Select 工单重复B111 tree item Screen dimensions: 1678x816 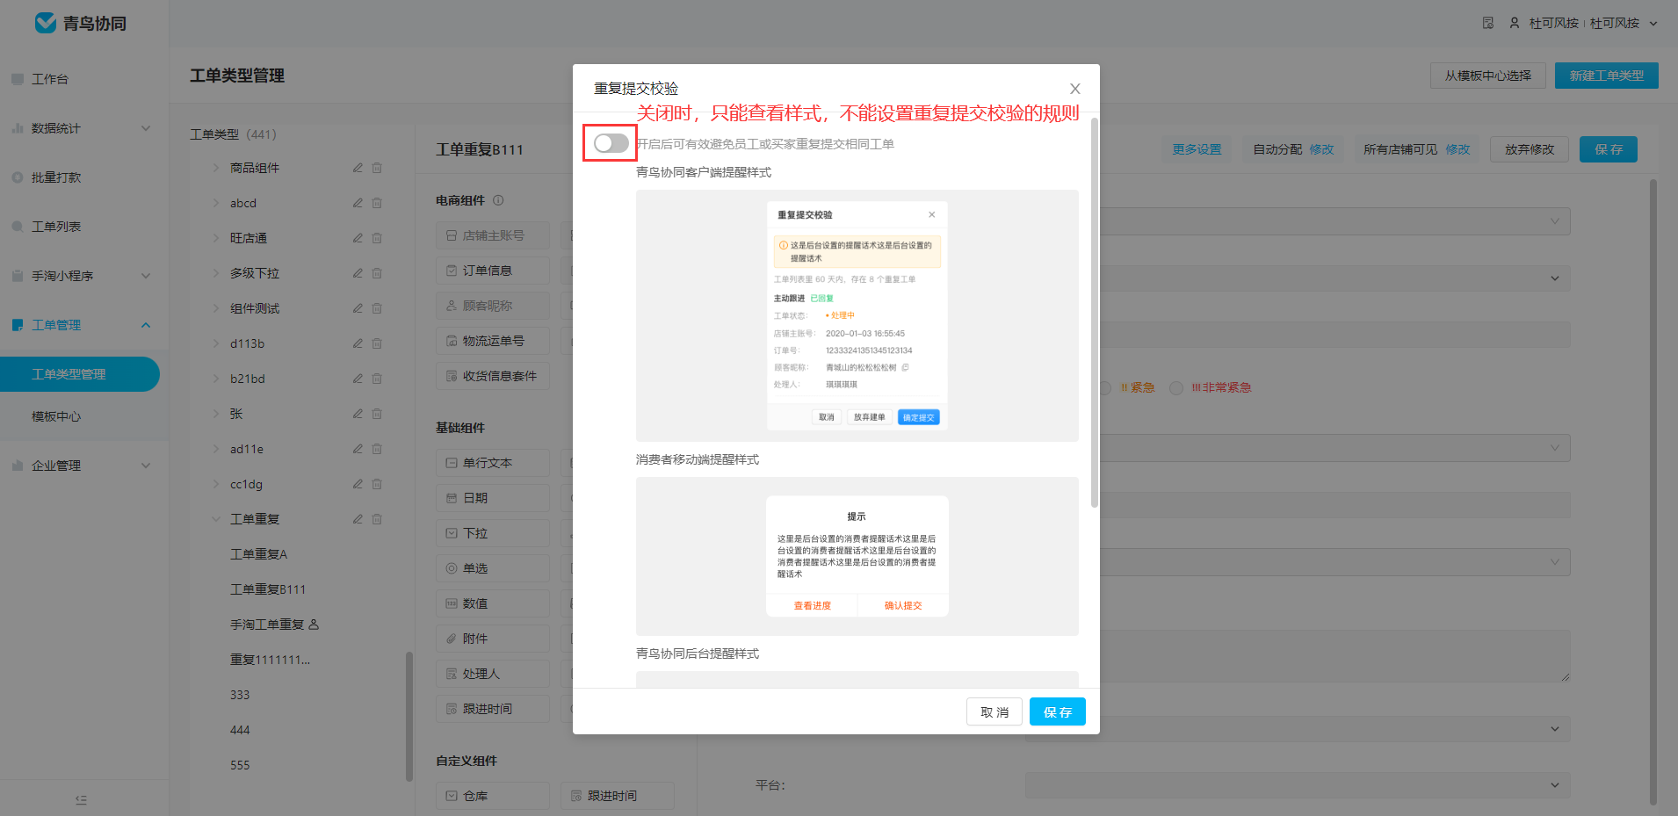(268, 589)
